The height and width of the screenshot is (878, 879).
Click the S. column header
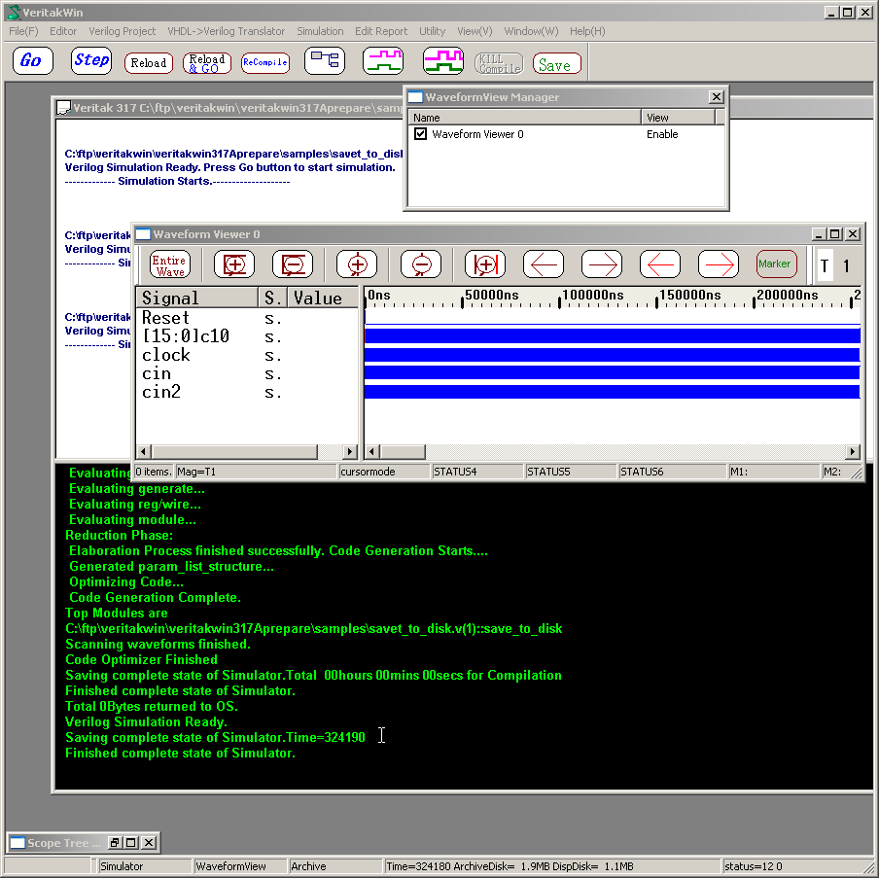click(273, 298)
